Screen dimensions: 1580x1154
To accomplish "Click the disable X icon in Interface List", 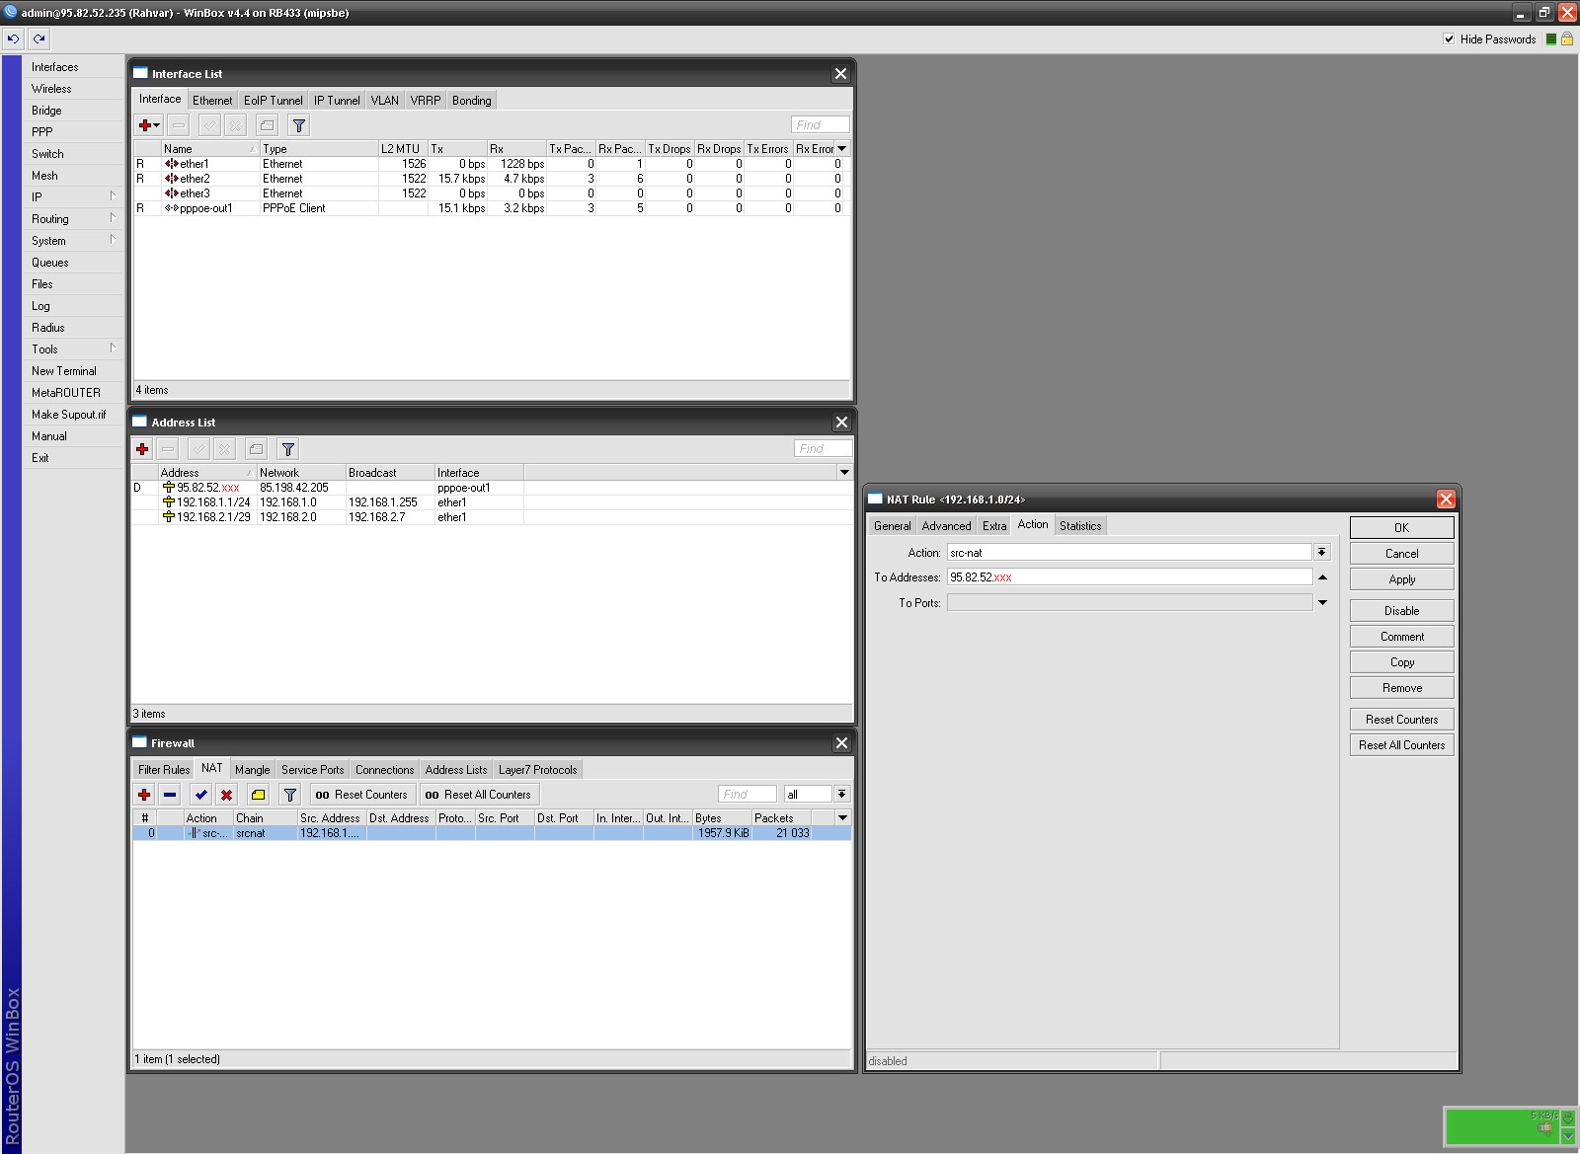I will point(235,125).
